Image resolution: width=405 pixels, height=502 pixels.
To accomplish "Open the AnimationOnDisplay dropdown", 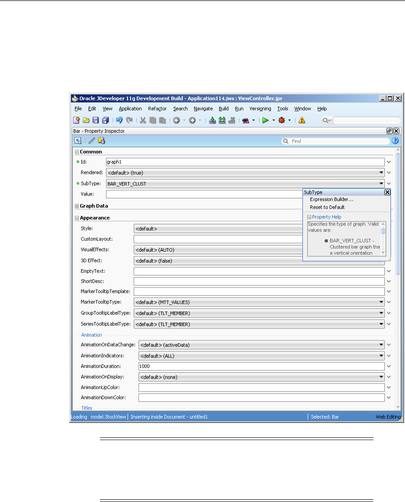I will click(x=381, y=377).
